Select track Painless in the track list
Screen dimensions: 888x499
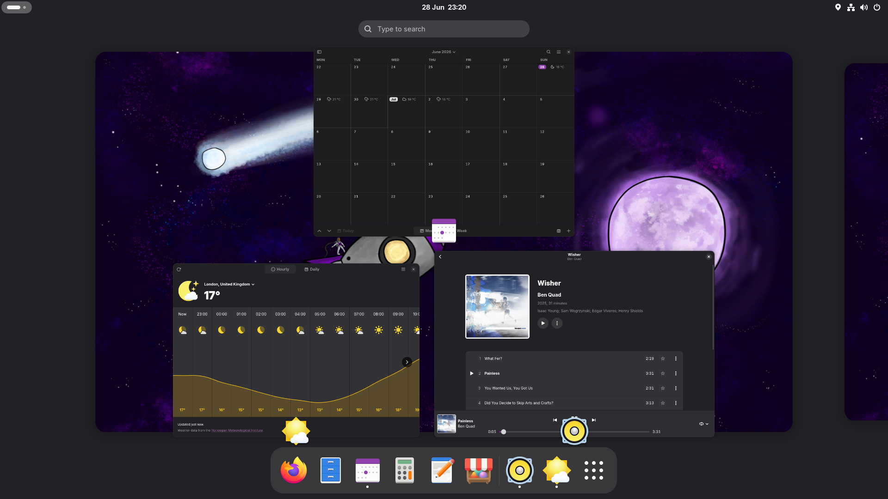pos(574,373)
